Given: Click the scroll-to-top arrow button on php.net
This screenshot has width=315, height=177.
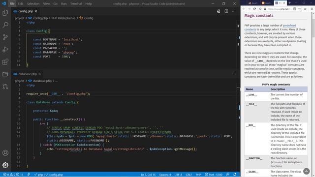Looking at the screenshot, I should (306, 171).
